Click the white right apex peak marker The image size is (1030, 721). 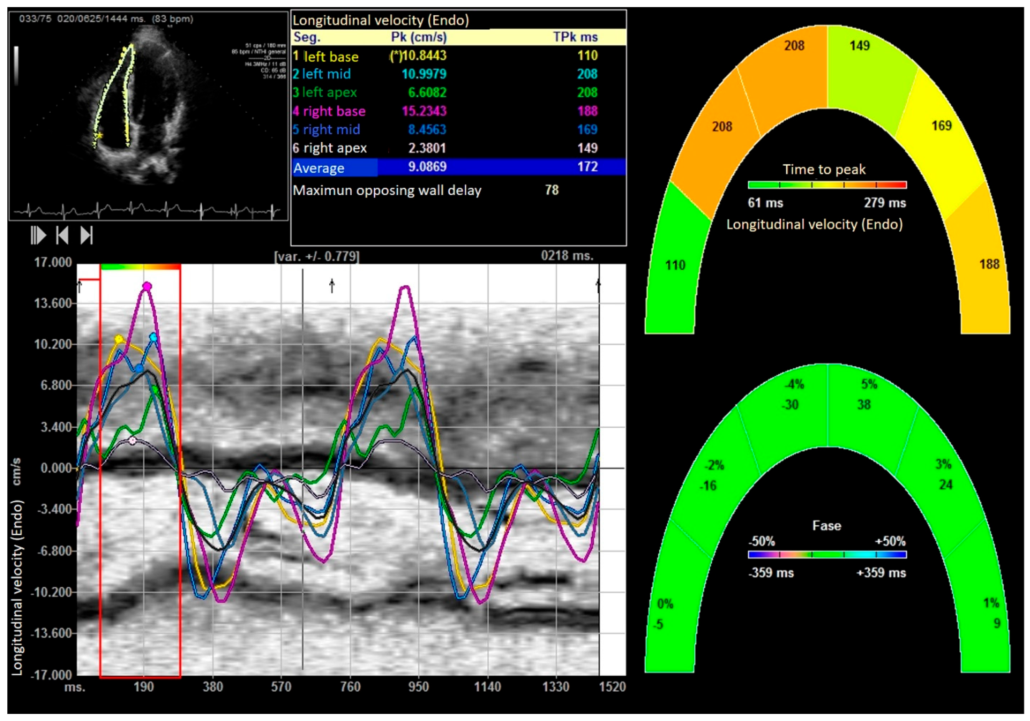pyautogui.click(x=132, y=441)
